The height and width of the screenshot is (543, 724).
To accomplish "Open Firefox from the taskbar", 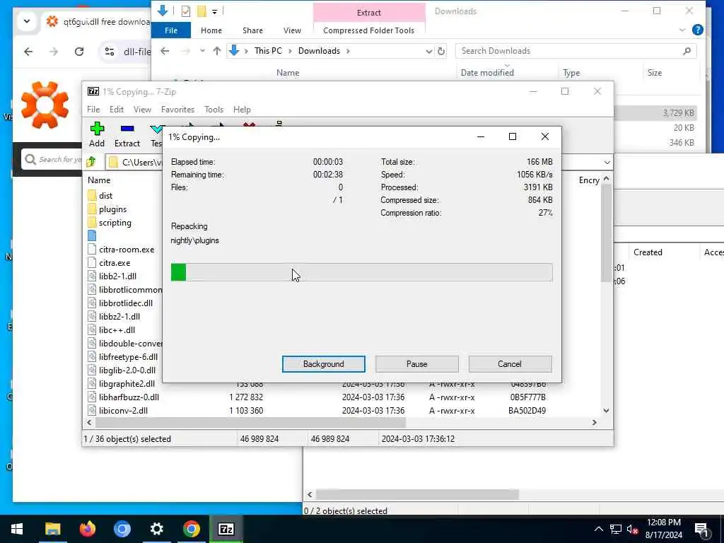I will (x=87, y=529).
